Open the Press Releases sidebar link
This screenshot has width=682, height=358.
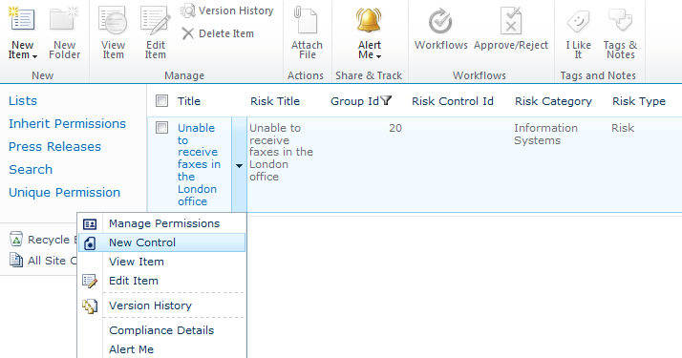[x=54, y=146]
